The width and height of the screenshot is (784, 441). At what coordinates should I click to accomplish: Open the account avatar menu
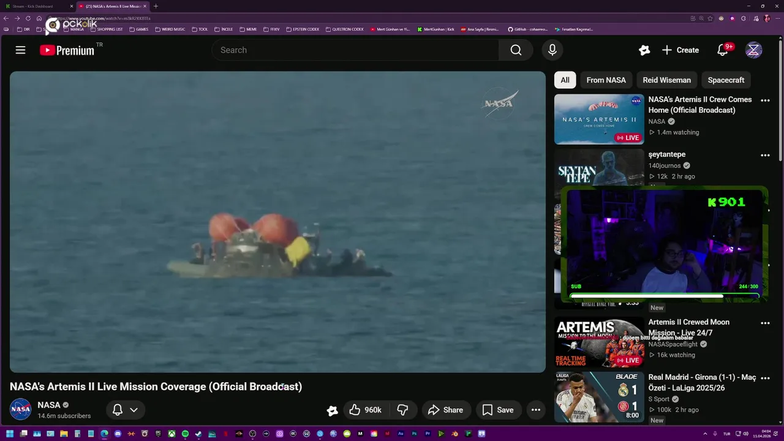[753, 50]
